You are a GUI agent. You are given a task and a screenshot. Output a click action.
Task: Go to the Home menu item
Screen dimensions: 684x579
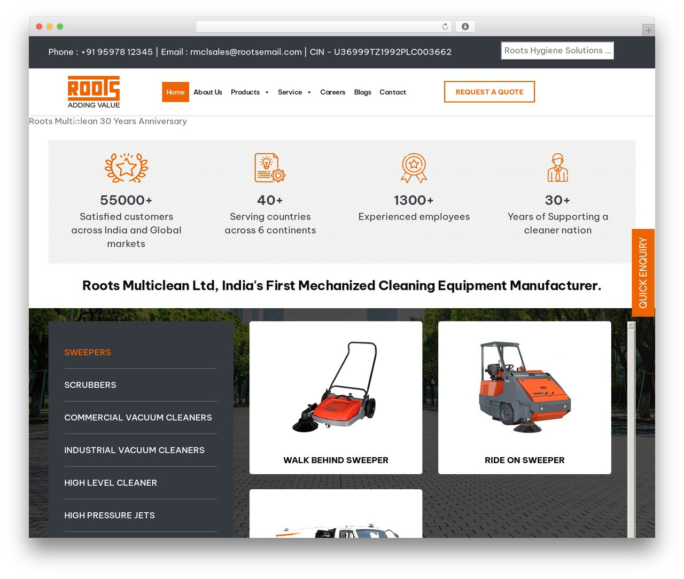click(175, 92)
